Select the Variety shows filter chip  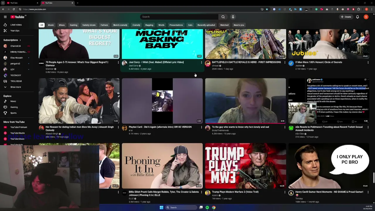tap(89, 25)
